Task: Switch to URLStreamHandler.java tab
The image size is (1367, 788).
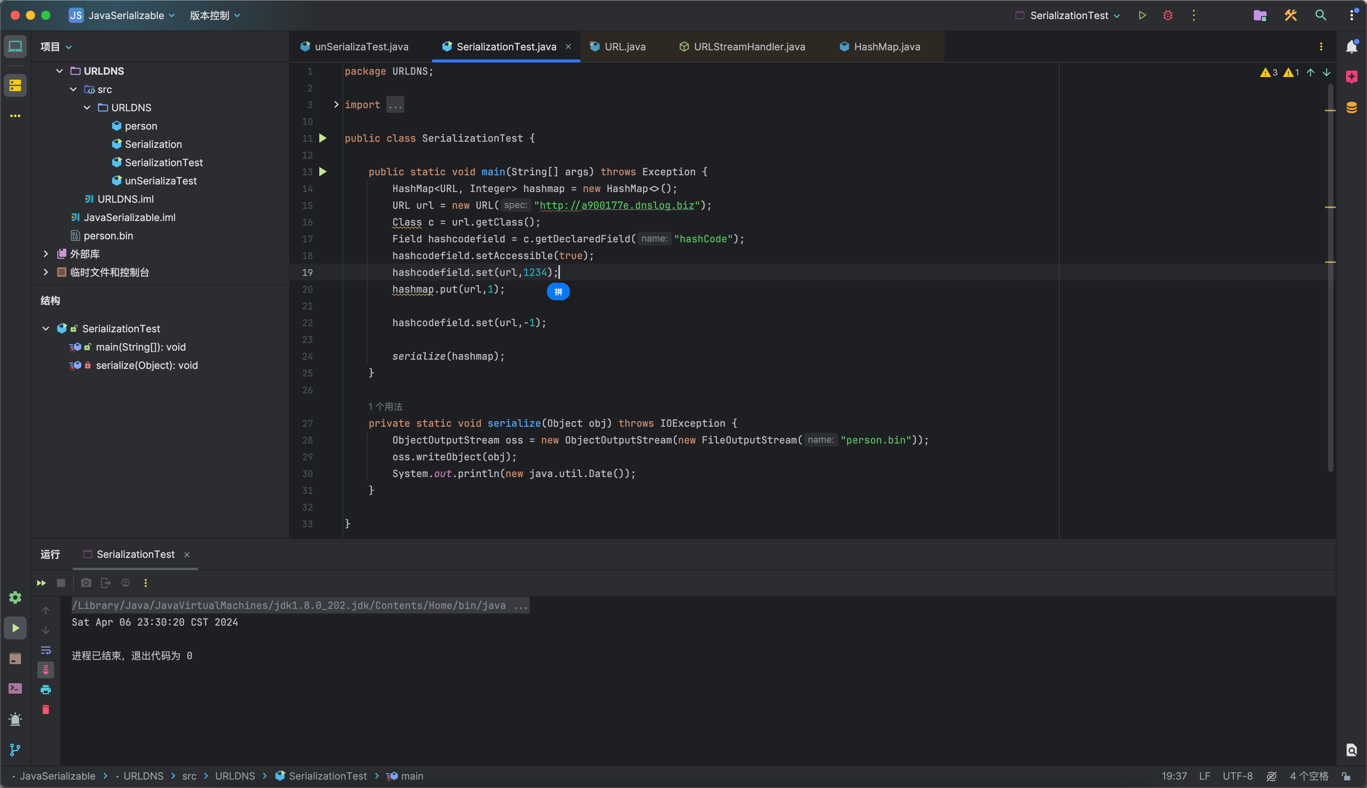Action: [x=743, y=46]
